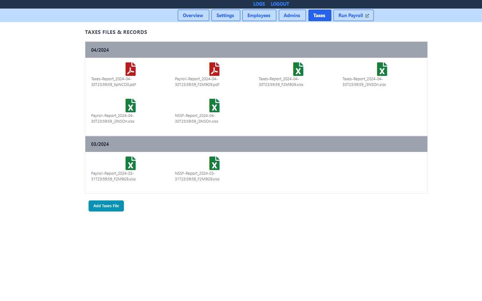Open the Taxes-Report_2024-04 XpNCD0 PDF icon
This screenshot has width=482, height=301.
point(131,69)
